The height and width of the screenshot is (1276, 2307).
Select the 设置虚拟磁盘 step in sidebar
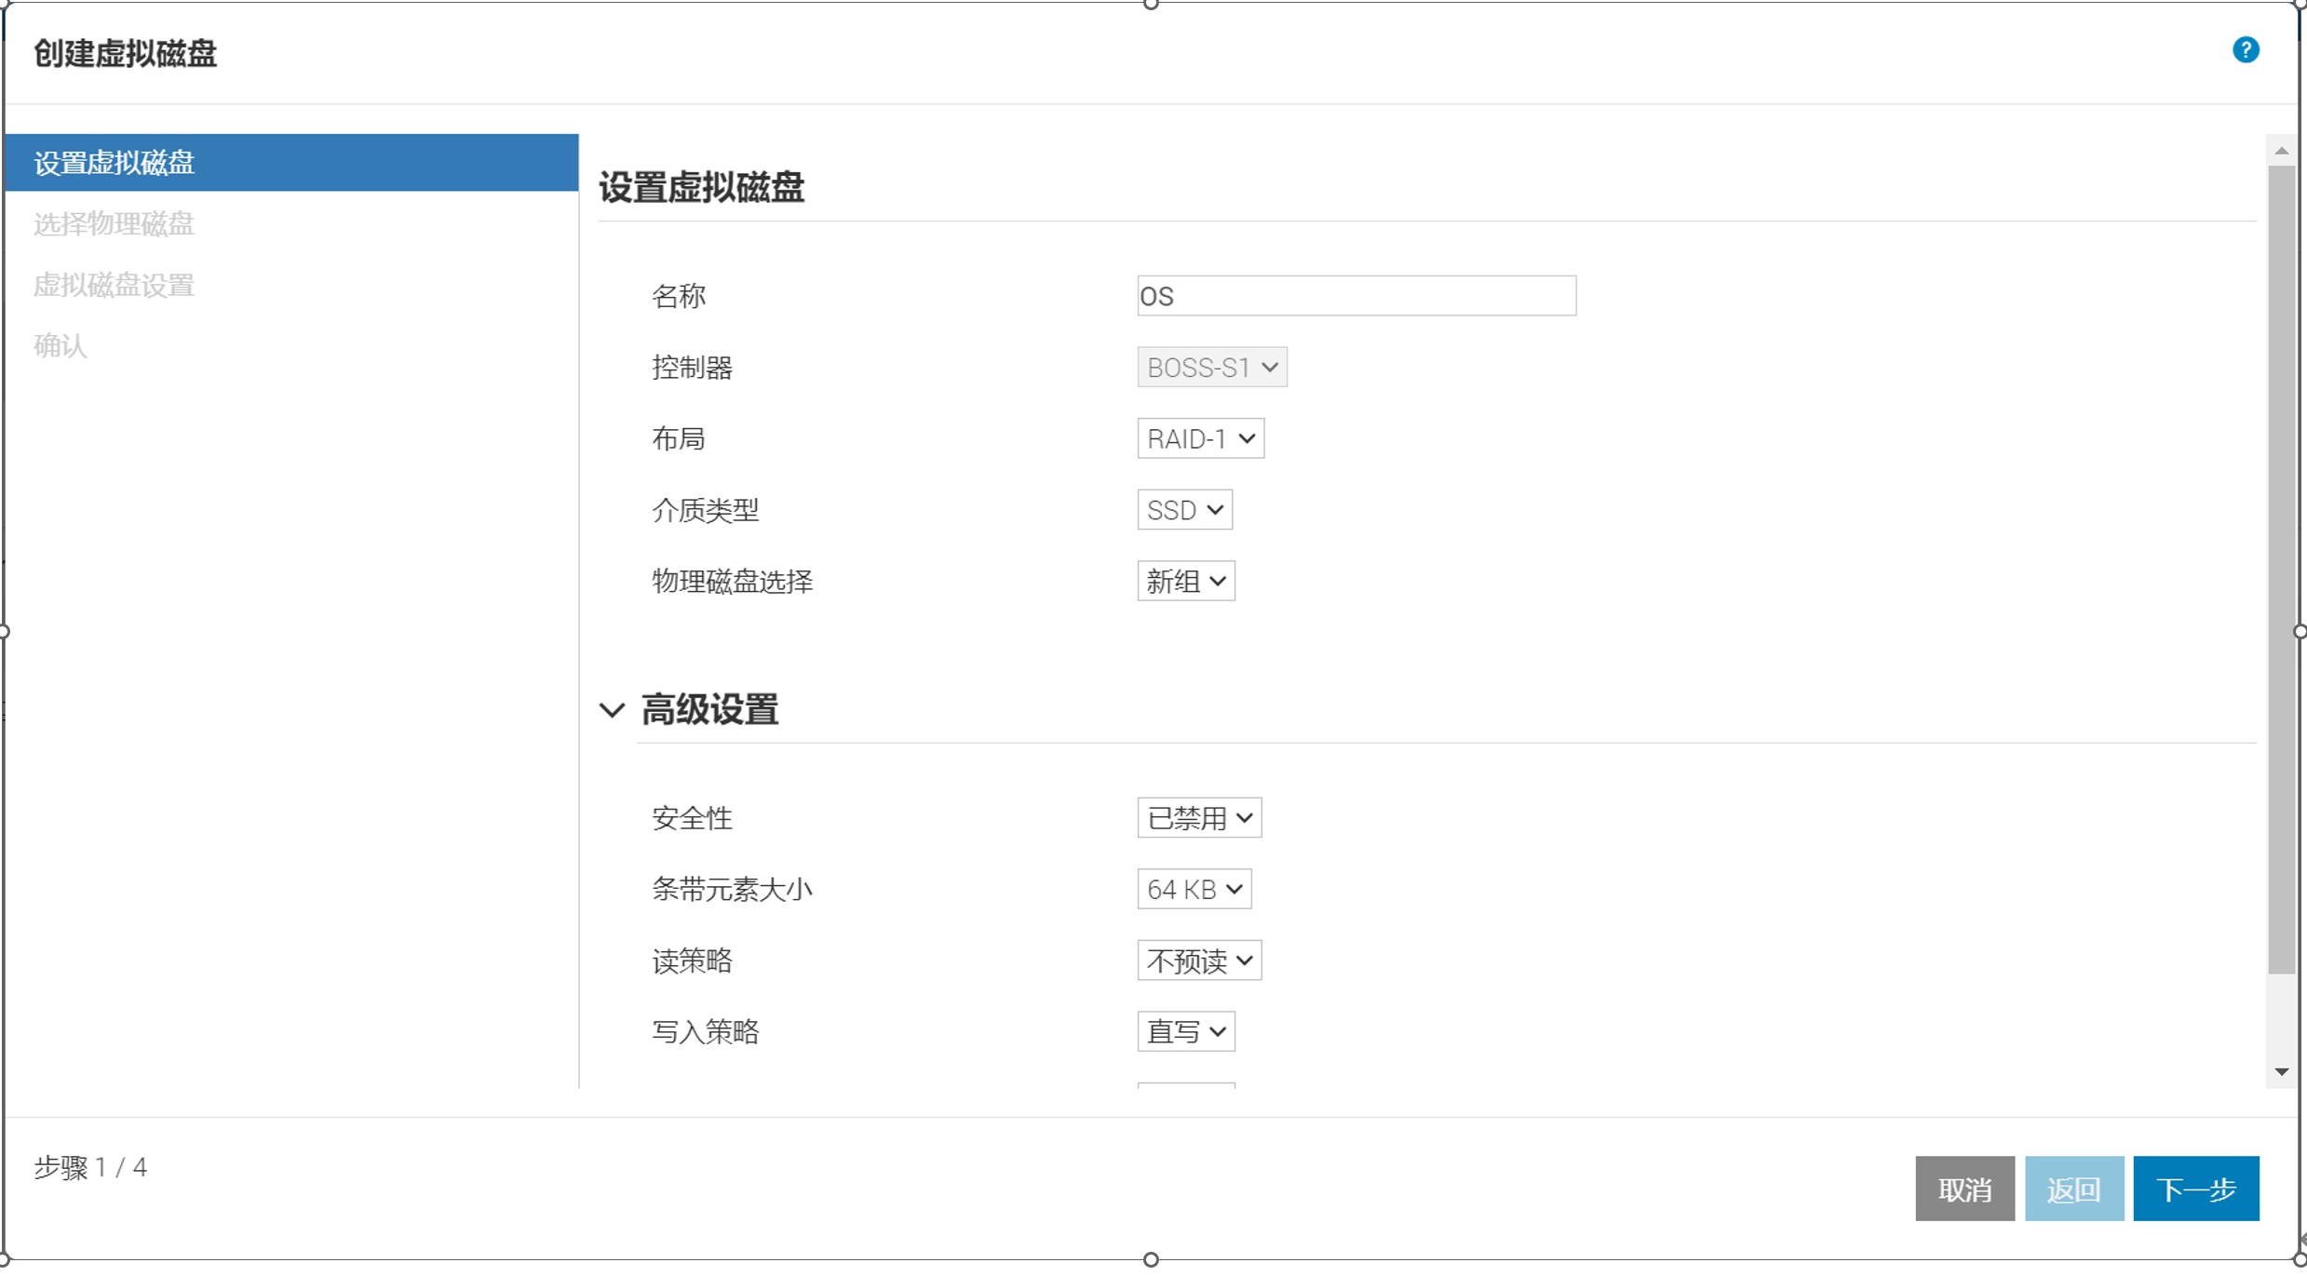point(115,163)
